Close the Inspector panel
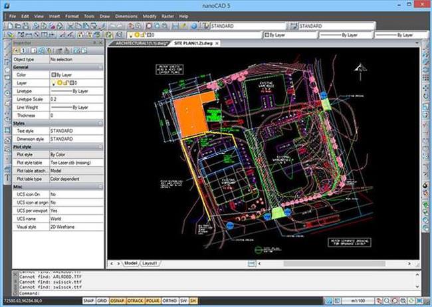 click(101, 43)
